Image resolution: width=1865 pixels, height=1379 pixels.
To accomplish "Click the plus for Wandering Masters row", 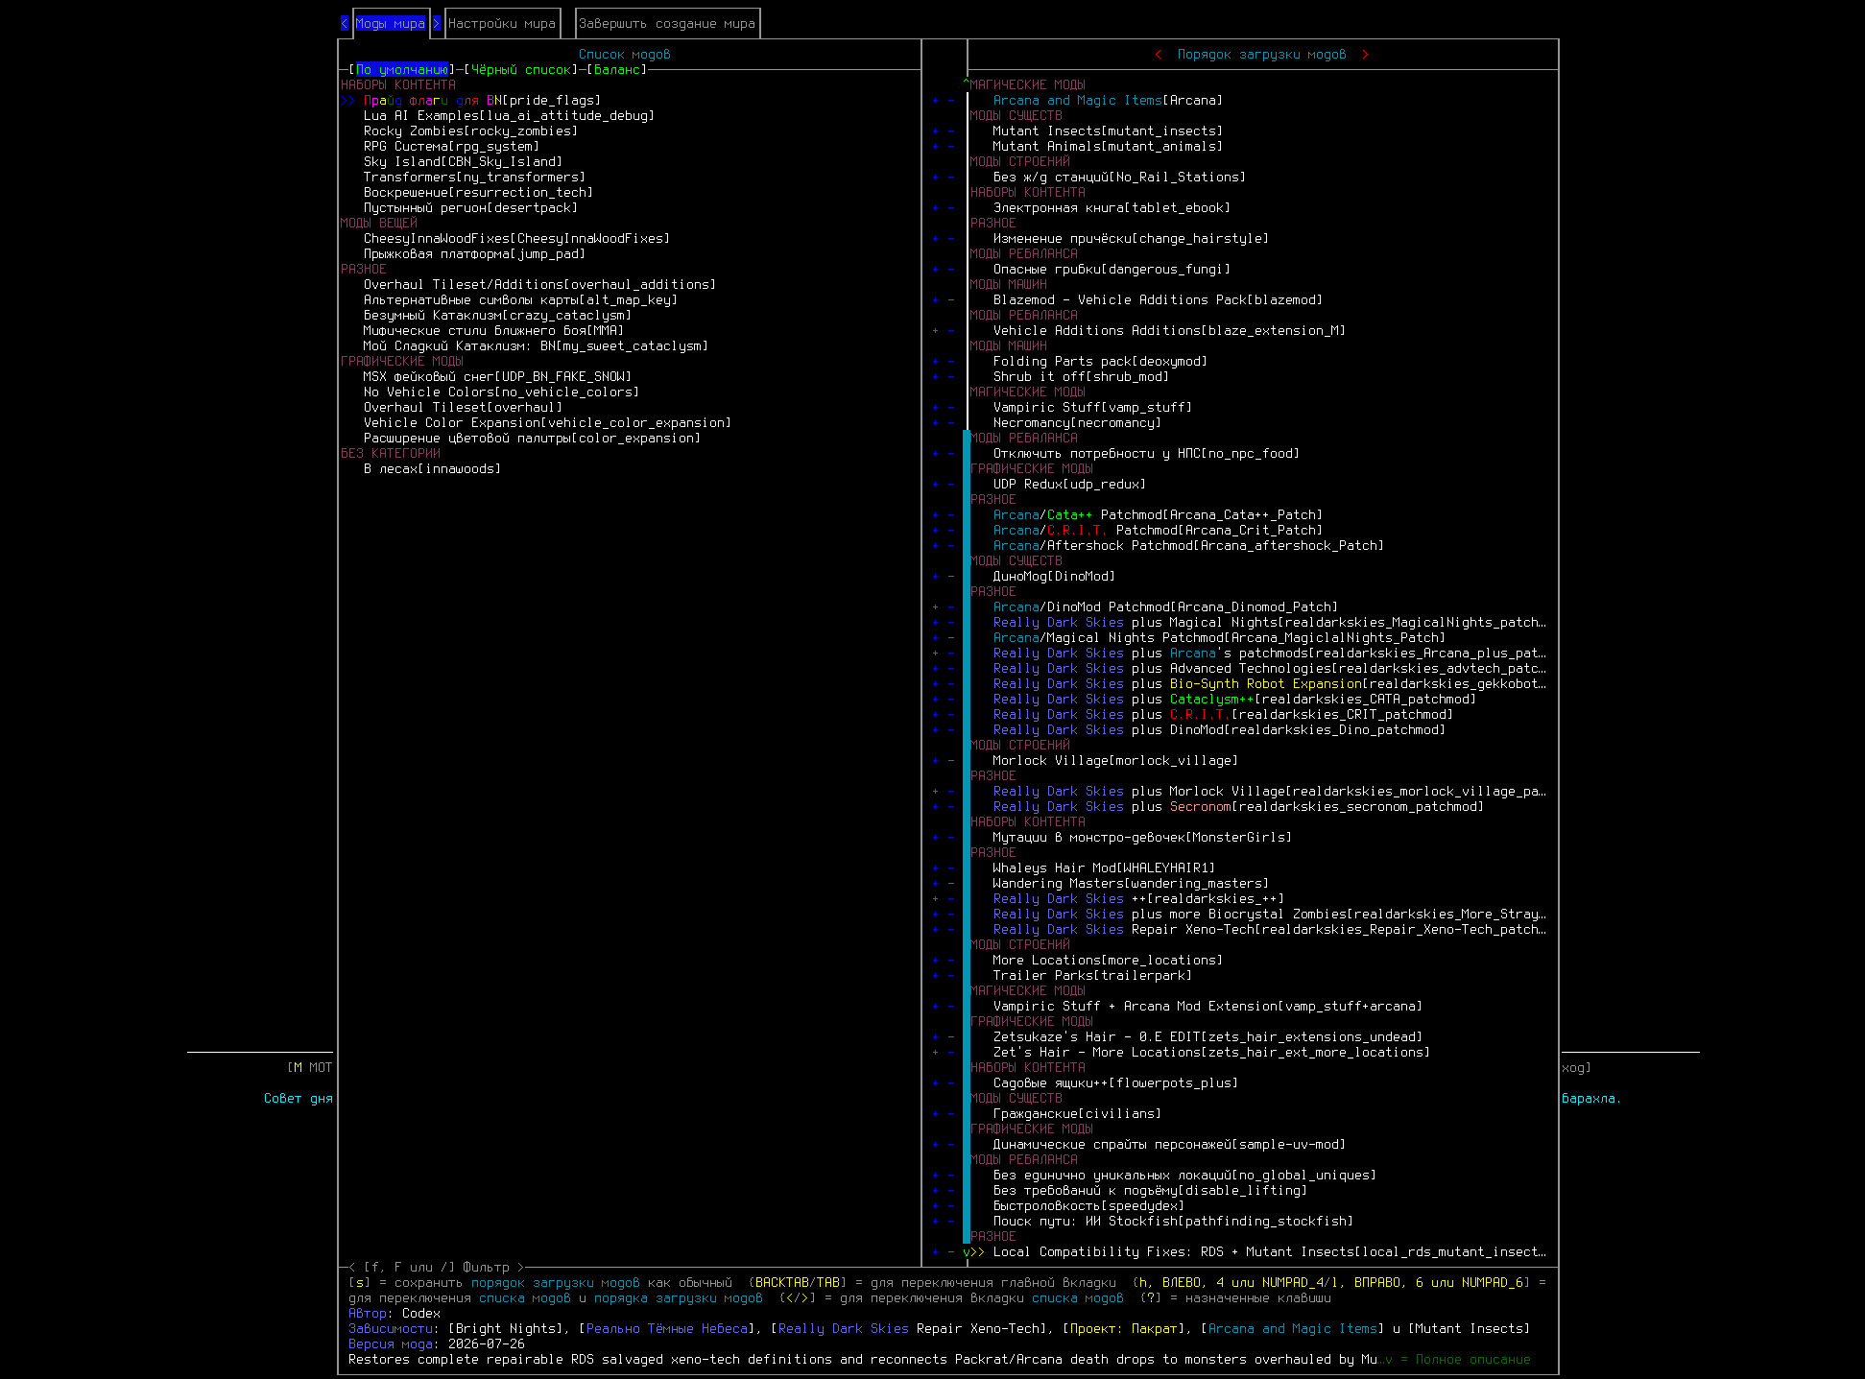I will (x=936, y=884).
